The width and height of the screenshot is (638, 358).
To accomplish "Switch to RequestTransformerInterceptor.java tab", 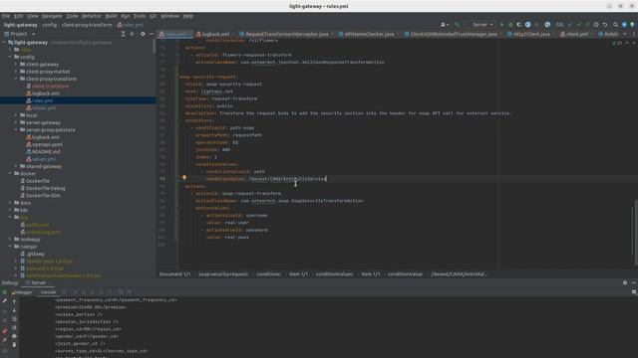I will pos(286,34).
